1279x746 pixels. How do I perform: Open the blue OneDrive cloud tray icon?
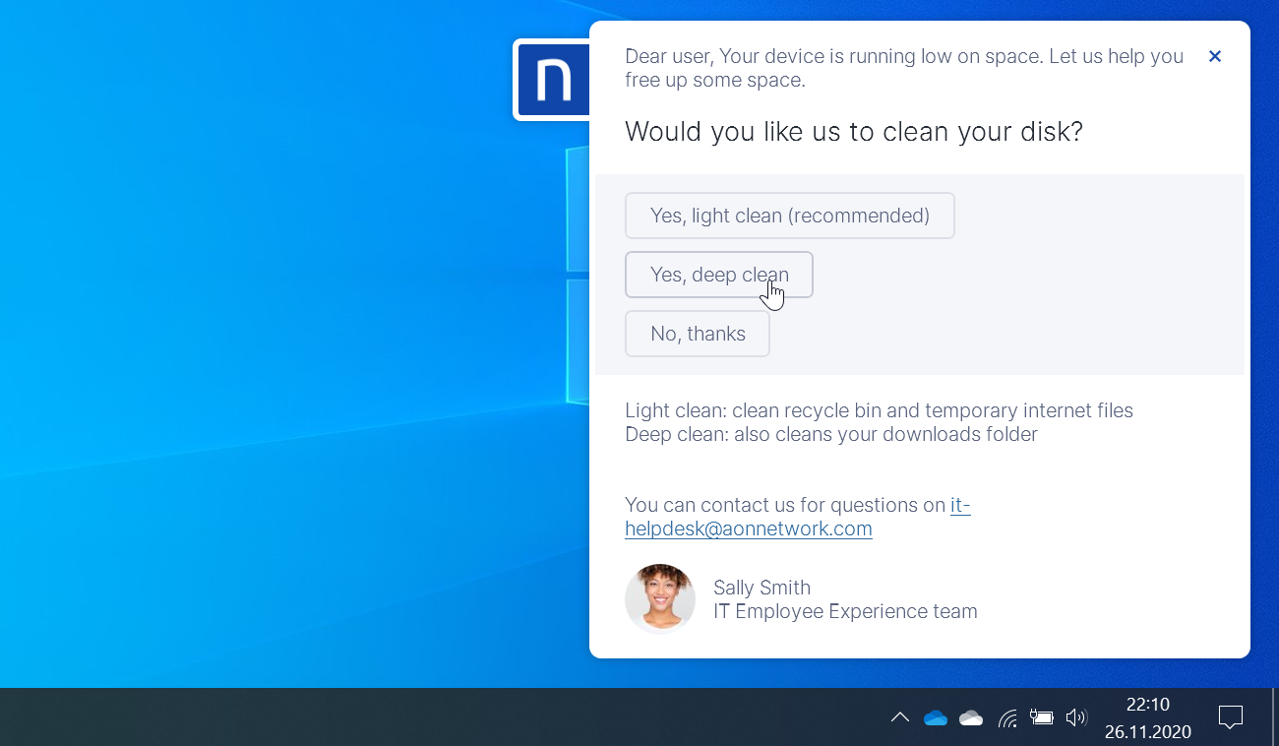935,717
